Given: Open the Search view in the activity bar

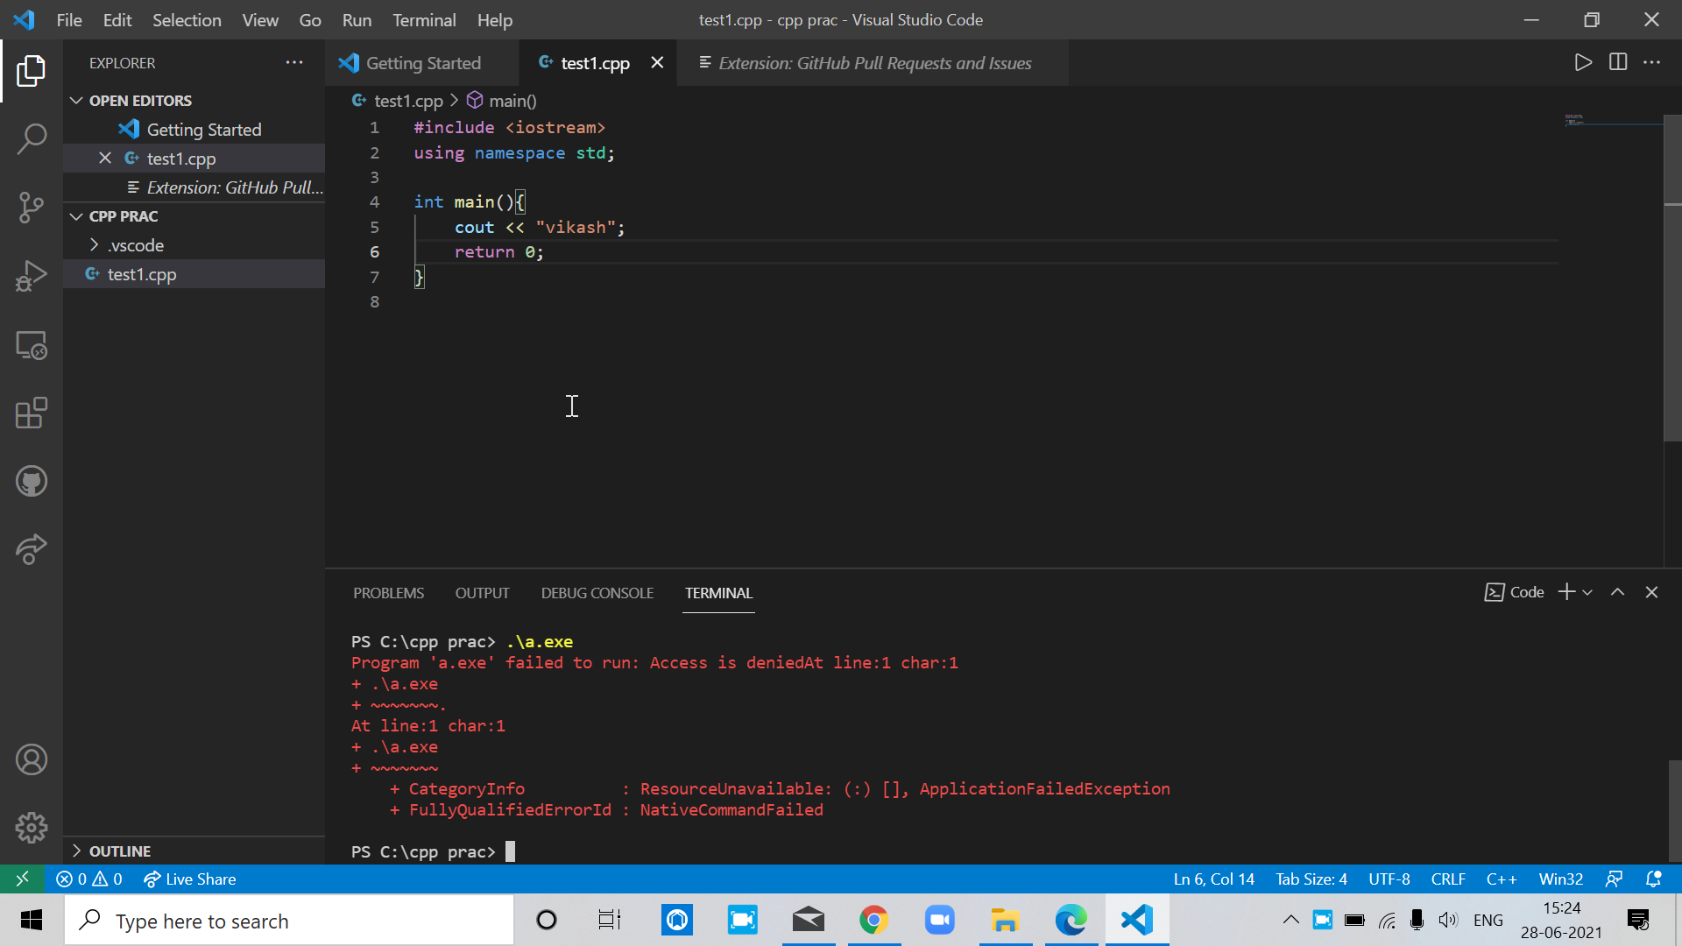Looking at the screenshot, I should [x=32, y=138].
